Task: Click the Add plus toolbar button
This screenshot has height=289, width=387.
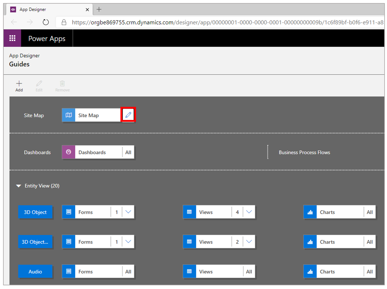Action: coord(19,86)
